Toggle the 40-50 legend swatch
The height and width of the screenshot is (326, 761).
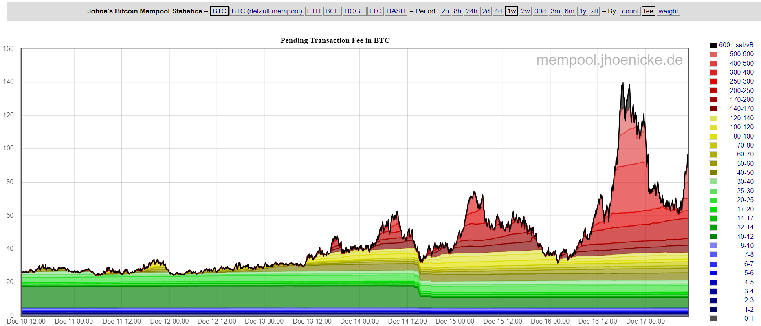click(x=713, y=173)
